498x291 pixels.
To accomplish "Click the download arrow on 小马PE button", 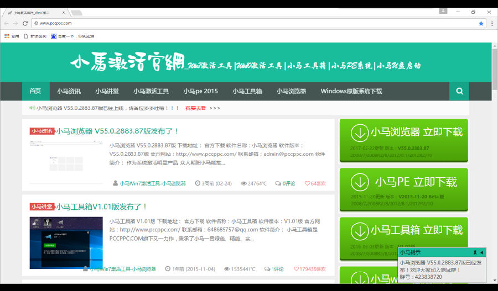I will tap(360, 182).
